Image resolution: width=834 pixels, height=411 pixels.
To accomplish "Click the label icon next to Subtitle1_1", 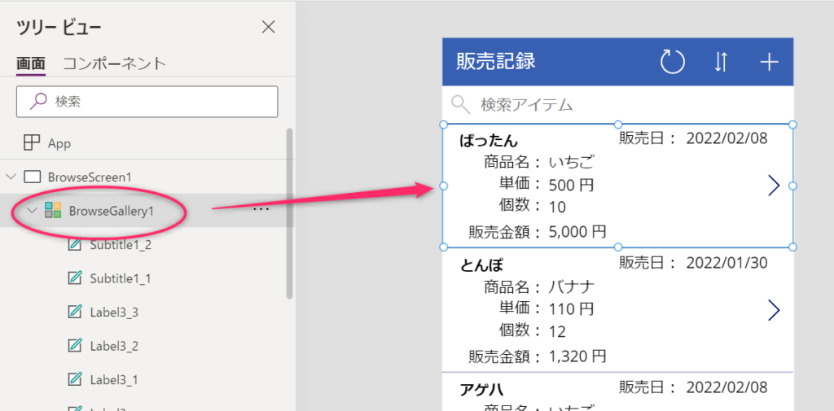I will click(75, 278).
